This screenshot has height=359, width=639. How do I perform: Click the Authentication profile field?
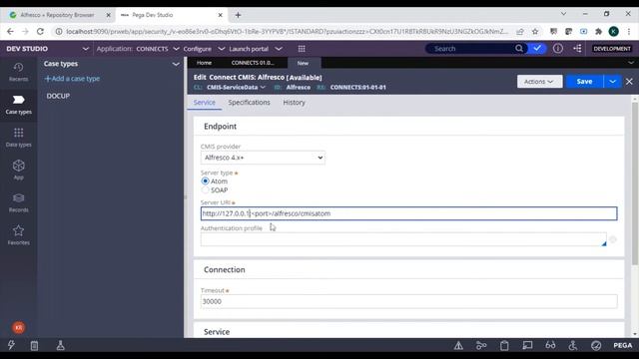tap(403, 239)
